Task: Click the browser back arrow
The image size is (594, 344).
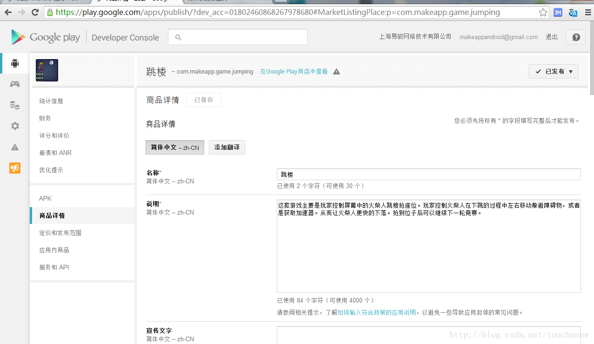Action: click(9, 13)
